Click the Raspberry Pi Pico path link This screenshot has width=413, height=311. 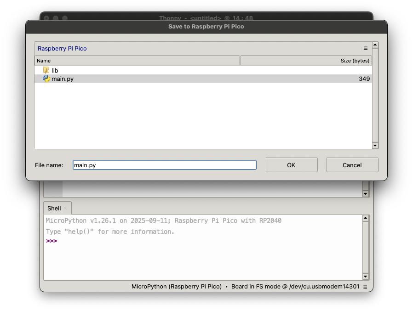[x=62, y=48]
